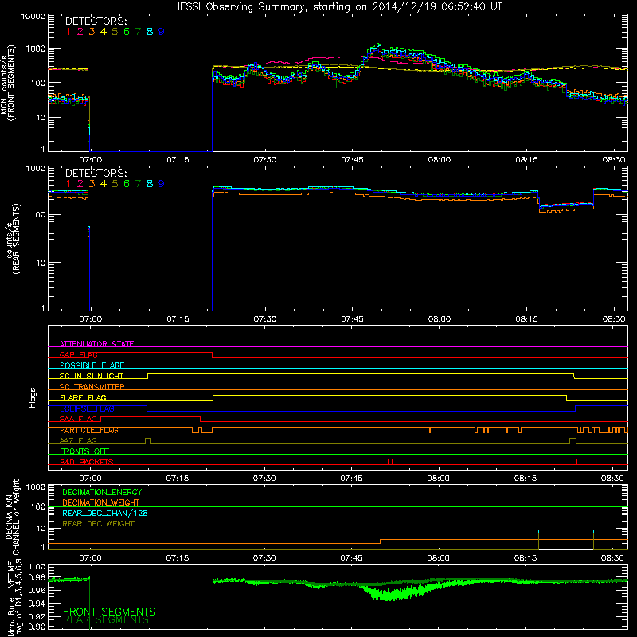
Task: Click the DECIMATION_WEIGHT legend entry
Action: (101, 502)
